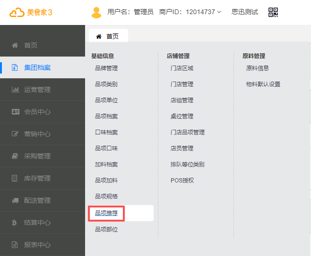Open the 采购管理 sidebar menu
The width and height of the screenshot is (311, 256).
(37, 156)
